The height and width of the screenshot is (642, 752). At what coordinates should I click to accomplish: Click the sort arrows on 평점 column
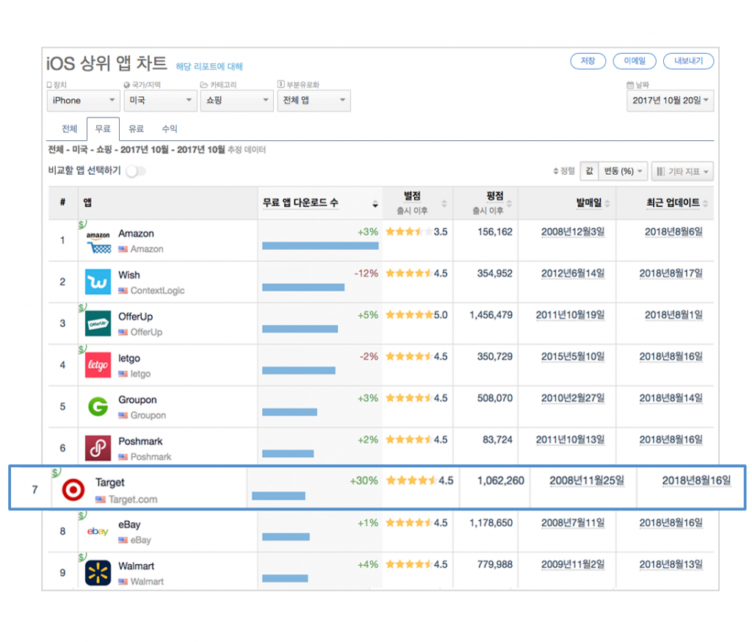(510, 203)
